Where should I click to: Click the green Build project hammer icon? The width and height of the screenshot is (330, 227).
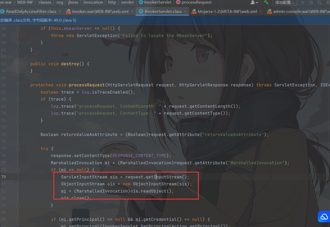(x=266, y=2)
